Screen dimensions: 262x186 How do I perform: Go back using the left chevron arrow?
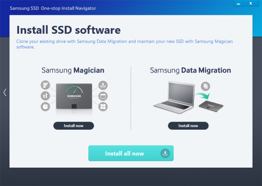tap(5, 93)
